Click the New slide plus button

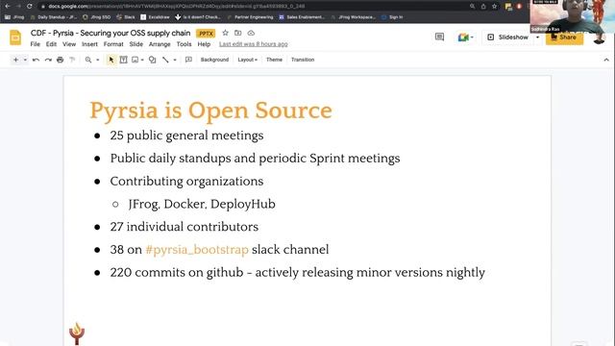pyautogui.click(x=15, y=60)
